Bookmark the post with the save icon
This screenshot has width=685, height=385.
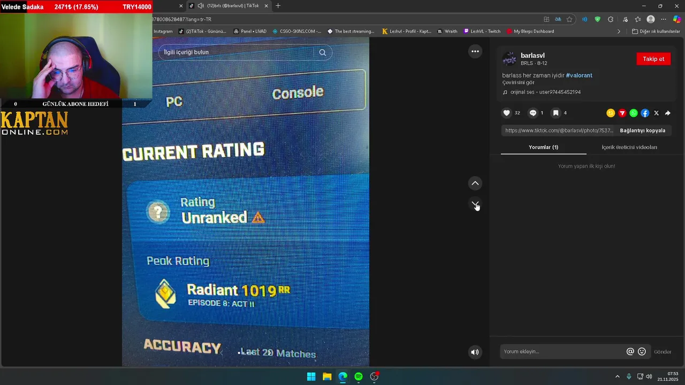(556, 113)
